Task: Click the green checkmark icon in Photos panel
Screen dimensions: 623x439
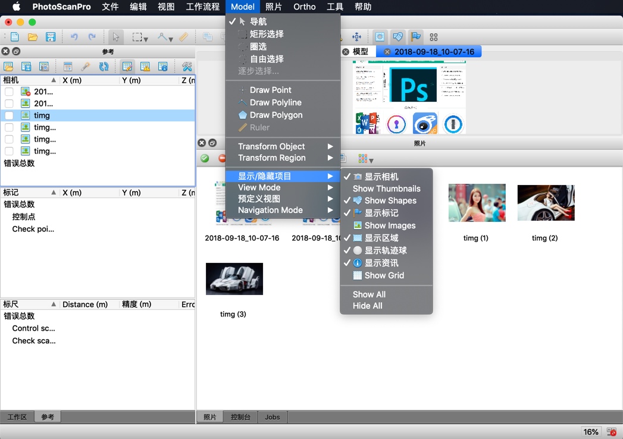Action: tap(205, 158)
